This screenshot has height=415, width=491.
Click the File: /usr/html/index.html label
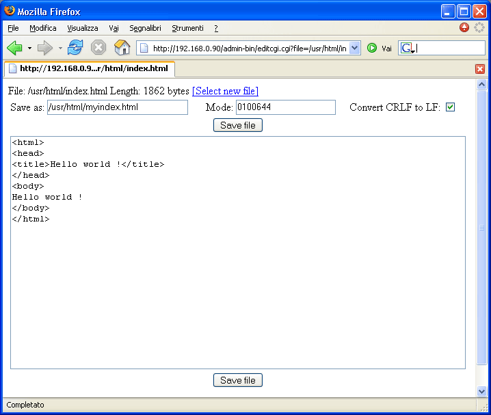(57, 91)
